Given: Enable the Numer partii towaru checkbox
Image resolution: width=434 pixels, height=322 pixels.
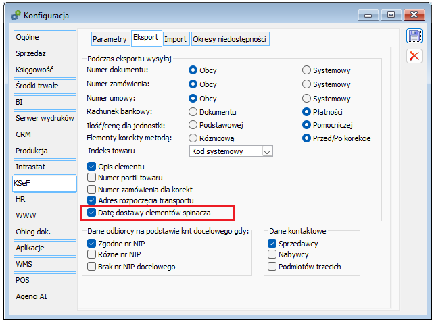Looking at the screenshot, I should (x=91, y=178).
